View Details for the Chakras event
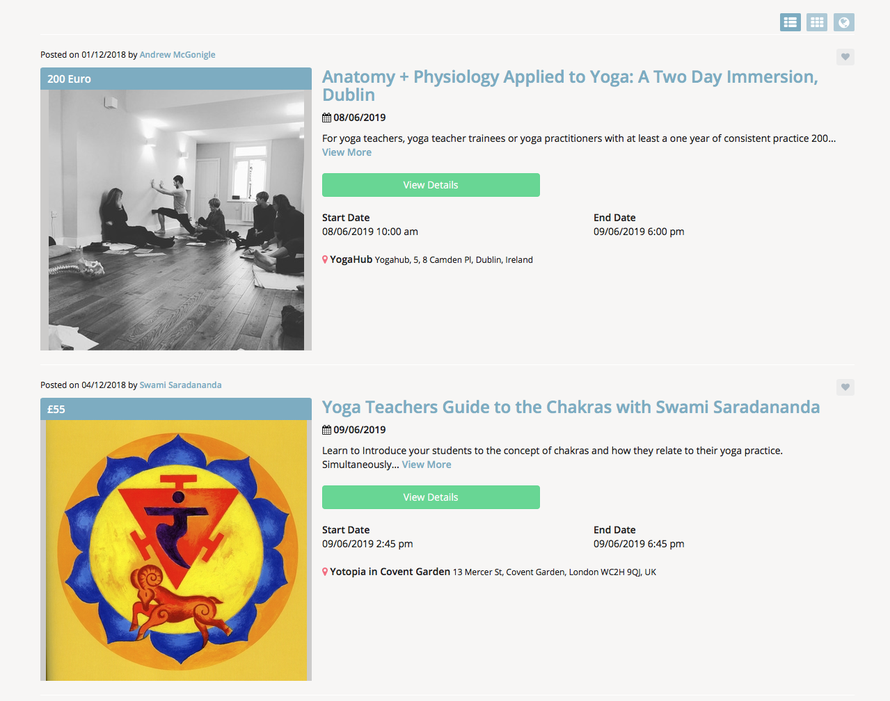Screen dimensions: 890x701 [x=431, y=497]
